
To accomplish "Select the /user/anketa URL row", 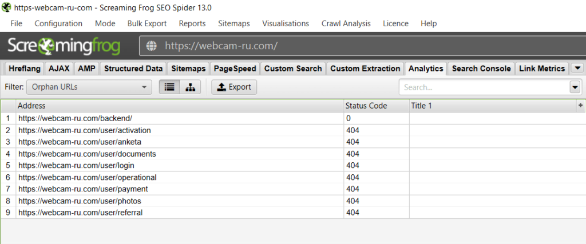I will pos(293,142).
